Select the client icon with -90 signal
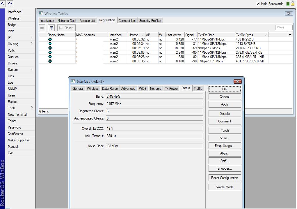 tap(50, 61)
